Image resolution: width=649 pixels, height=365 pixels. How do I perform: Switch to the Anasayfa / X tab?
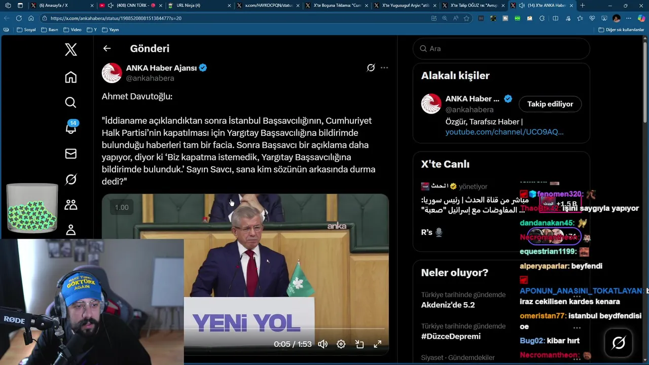coord(62,6)
